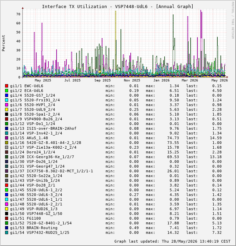Click the red swatch for gi1/1 EWC-UdL6
The height and width of the screenshot is (246, 236).
tap(6, 86)
